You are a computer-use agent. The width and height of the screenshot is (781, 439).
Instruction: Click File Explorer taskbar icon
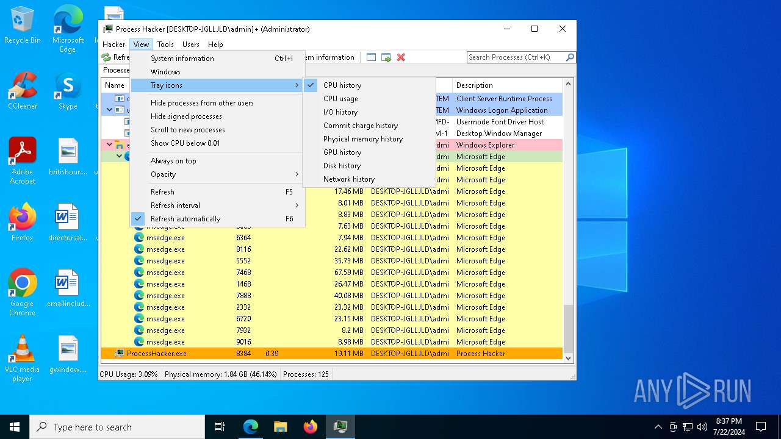pyautogui.click(x=281, y=427)
